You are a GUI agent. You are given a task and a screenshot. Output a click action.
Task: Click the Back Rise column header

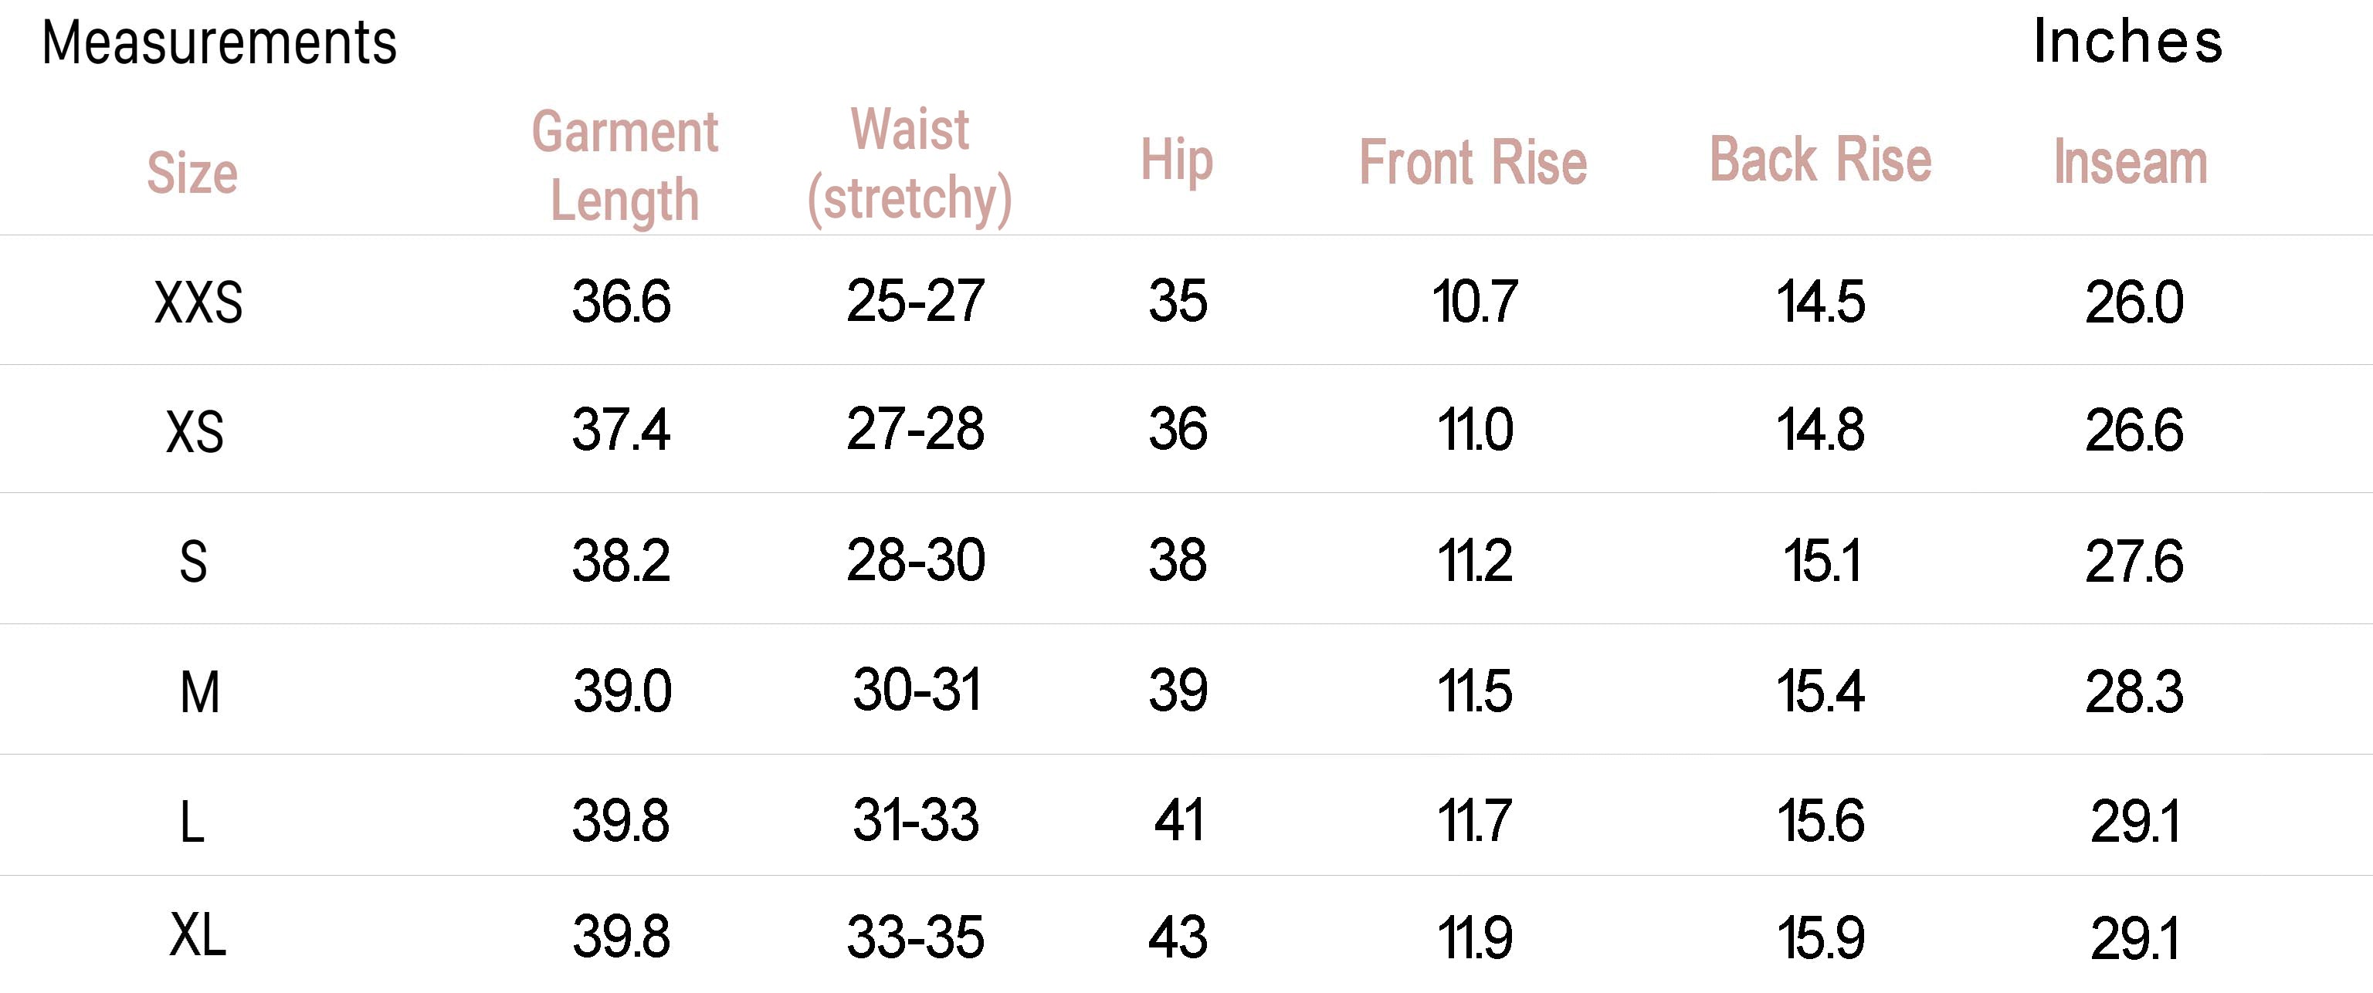pyautogui.click(x=1820, y=160)
